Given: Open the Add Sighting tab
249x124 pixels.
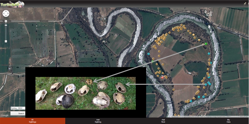Looking at the screenshot, I should click(x=98, y=121).
